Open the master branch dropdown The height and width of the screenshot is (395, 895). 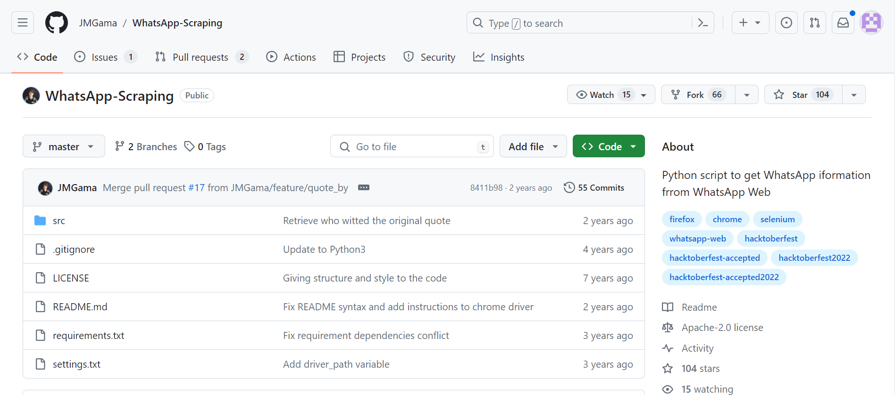[x=64, y=146]
